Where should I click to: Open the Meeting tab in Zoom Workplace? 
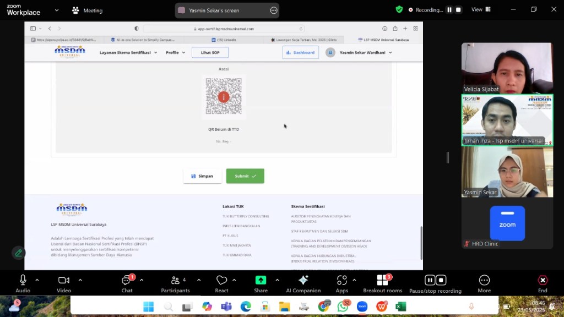coord(87,10)
